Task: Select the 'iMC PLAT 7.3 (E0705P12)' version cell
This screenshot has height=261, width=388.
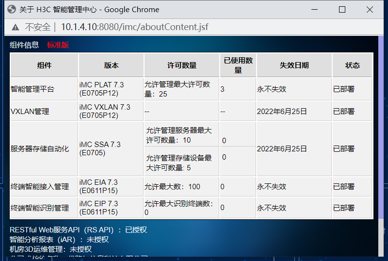Action: [x=111, y=89]
